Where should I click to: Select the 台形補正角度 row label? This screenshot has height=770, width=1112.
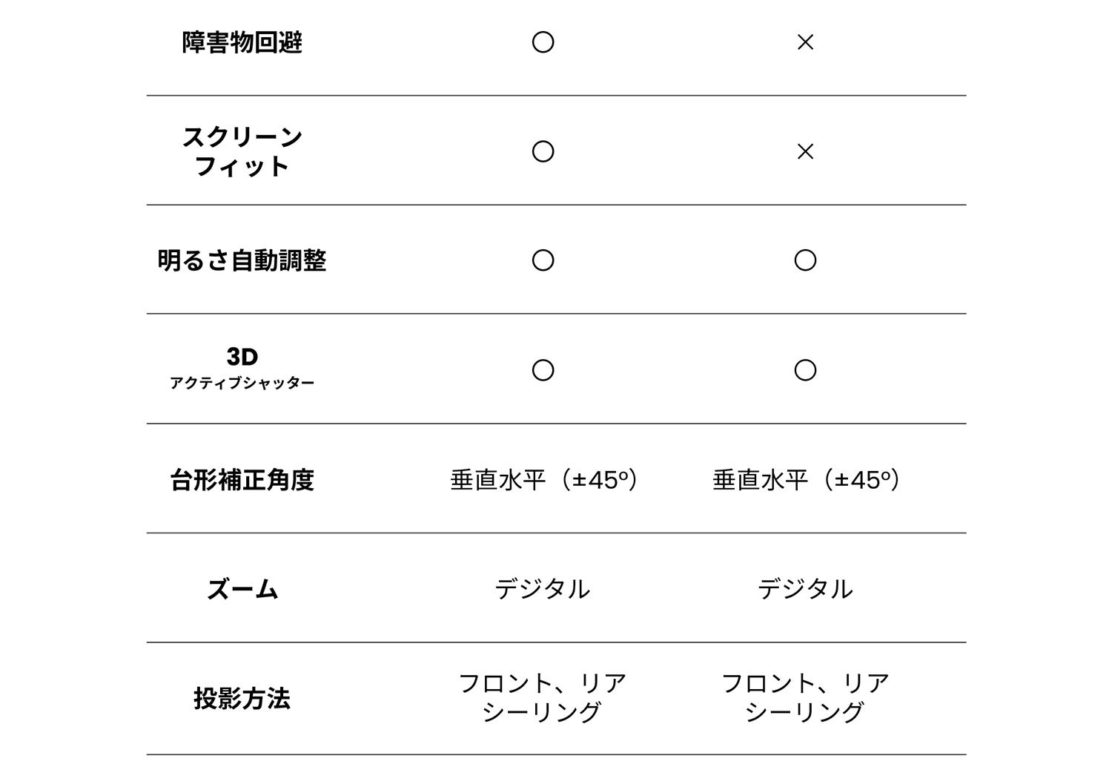(x=242, y=480)
